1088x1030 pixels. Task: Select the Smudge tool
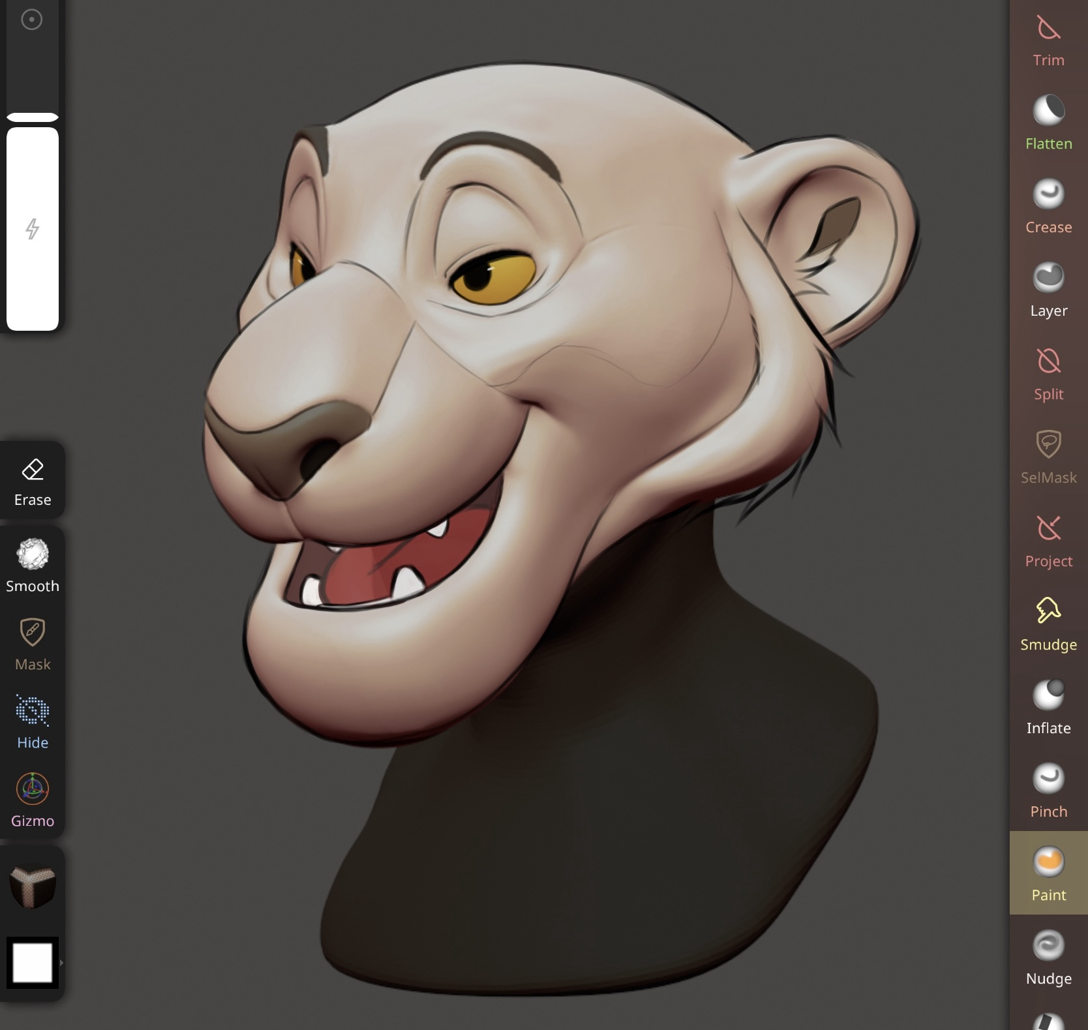(x=1048, y=624)
